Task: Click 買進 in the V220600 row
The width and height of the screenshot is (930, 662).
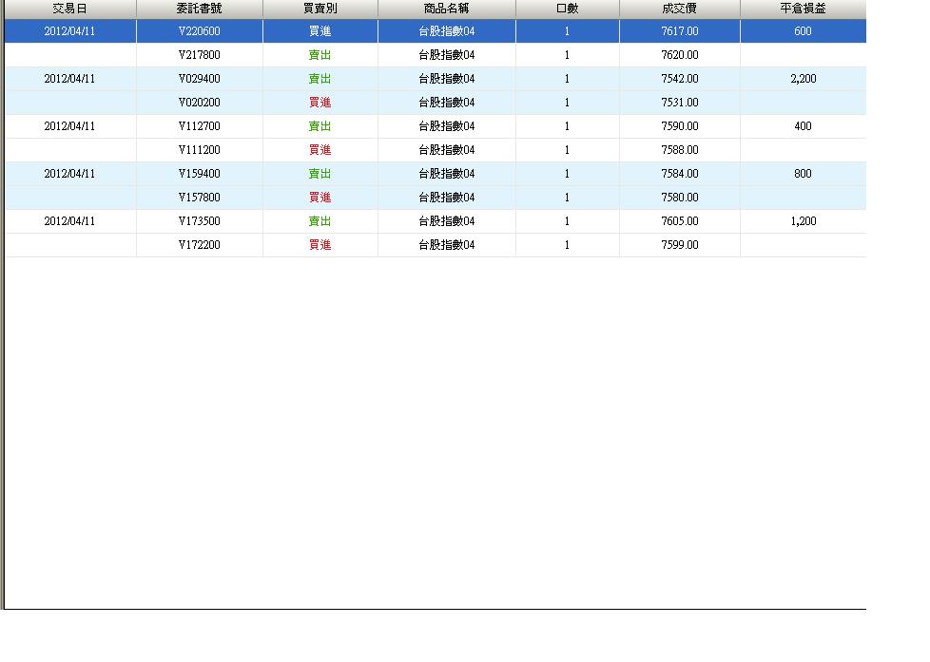Action: coord(320,31)
